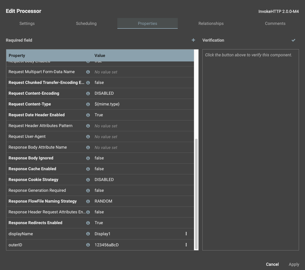Click info icon beside Response Body Ignored
The image size is (305, 270).
coord(88,158)
